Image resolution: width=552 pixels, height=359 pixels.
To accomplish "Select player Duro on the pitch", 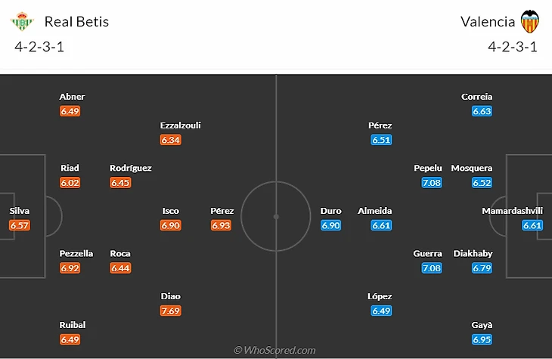I will click(x=330, y=211).
